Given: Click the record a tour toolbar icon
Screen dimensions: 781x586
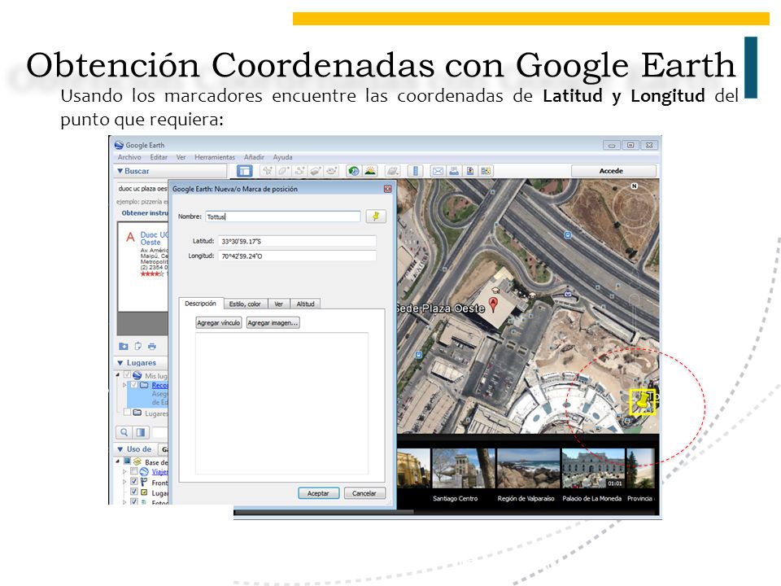Looking at the screenshot, I should click(x=331, y=171).
